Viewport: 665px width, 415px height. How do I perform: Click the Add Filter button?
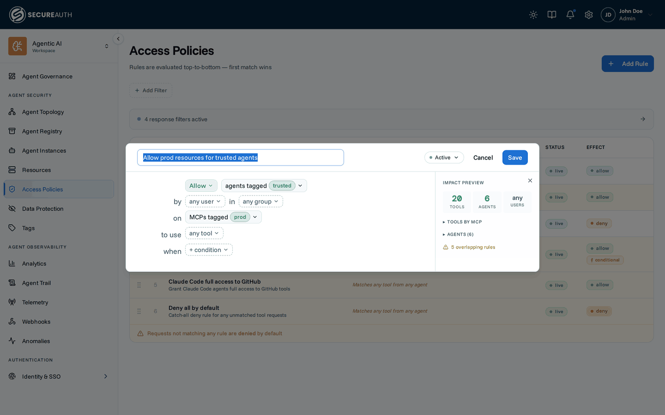(x=151, y=90)
